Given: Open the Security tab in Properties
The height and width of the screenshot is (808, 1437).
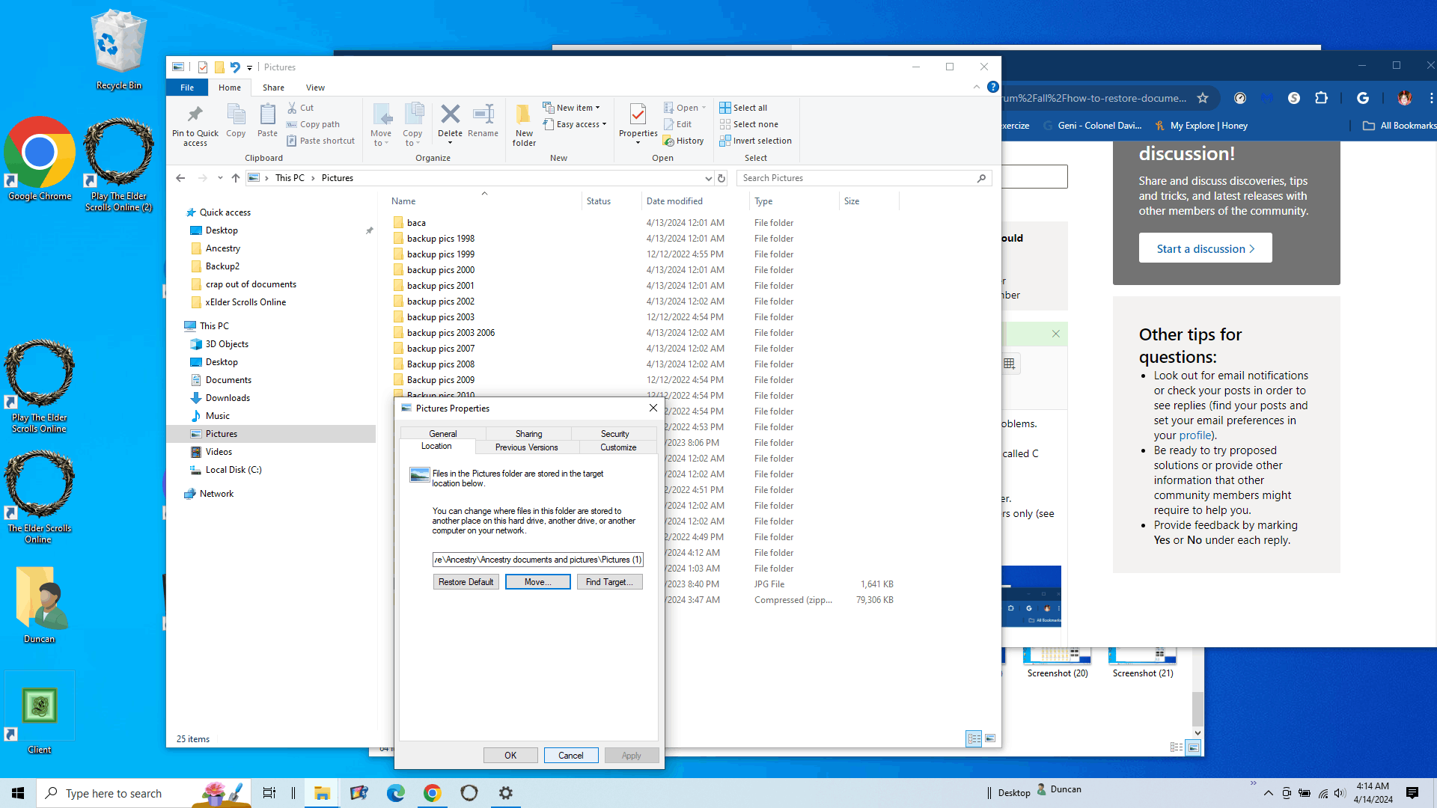Looking at the screenshot, I should pyautogui.click(x=614, y=434).
